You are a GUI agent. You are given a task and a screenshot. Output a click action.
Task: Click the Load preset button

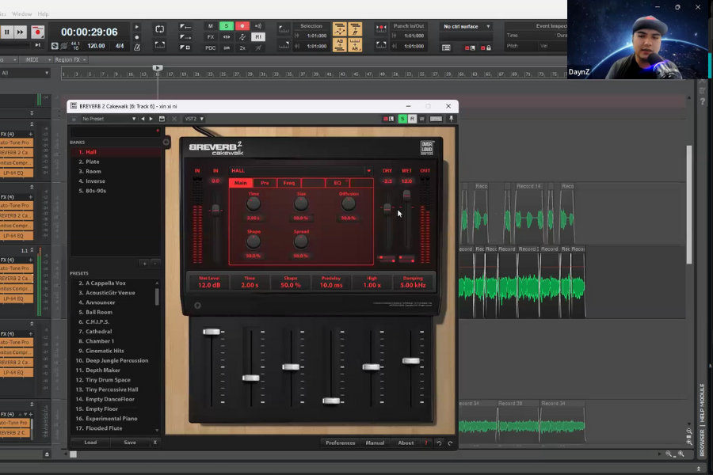pyautogui.click(x=90, y=443)
